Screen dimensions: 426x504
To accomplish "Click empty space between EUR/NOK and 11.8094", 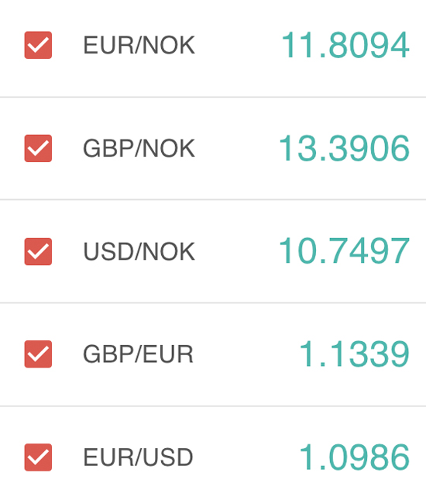I will click(239, 45).
